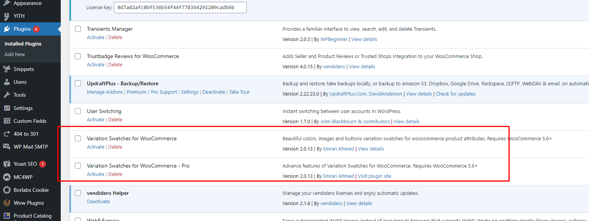Click the Tools wrench icon
Image resolution: width=589 pixels, height=221 pixels.
[x=7, y=95]
